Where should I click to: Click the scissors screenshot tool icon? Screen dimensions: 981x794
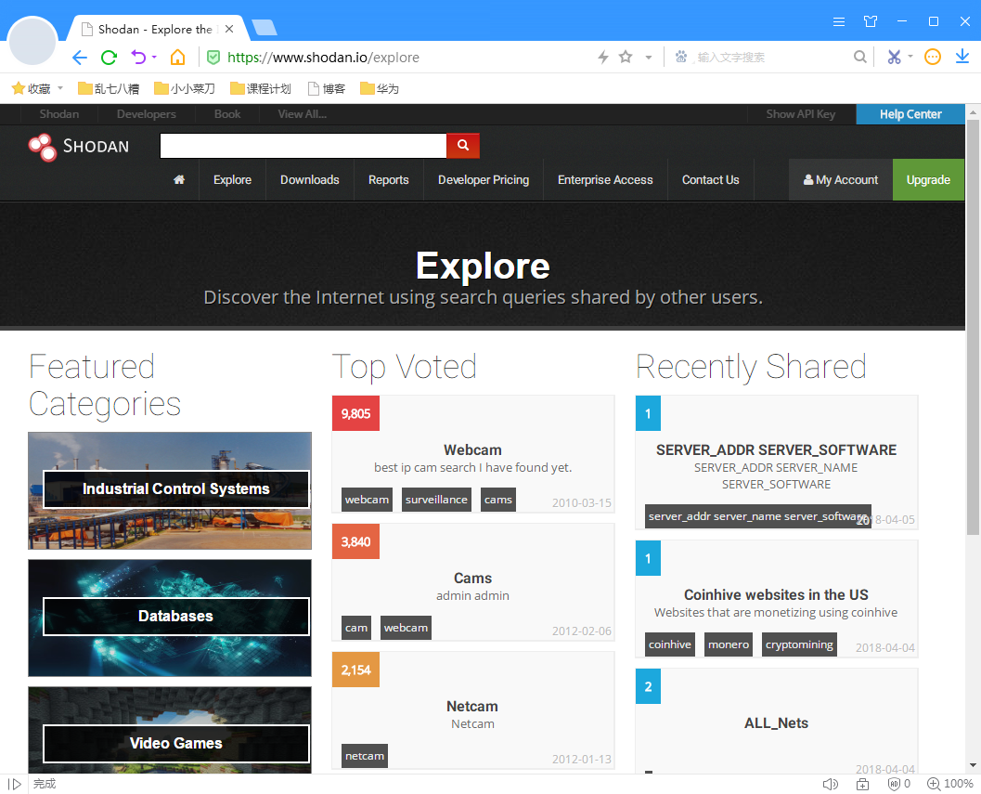[894, 57]
